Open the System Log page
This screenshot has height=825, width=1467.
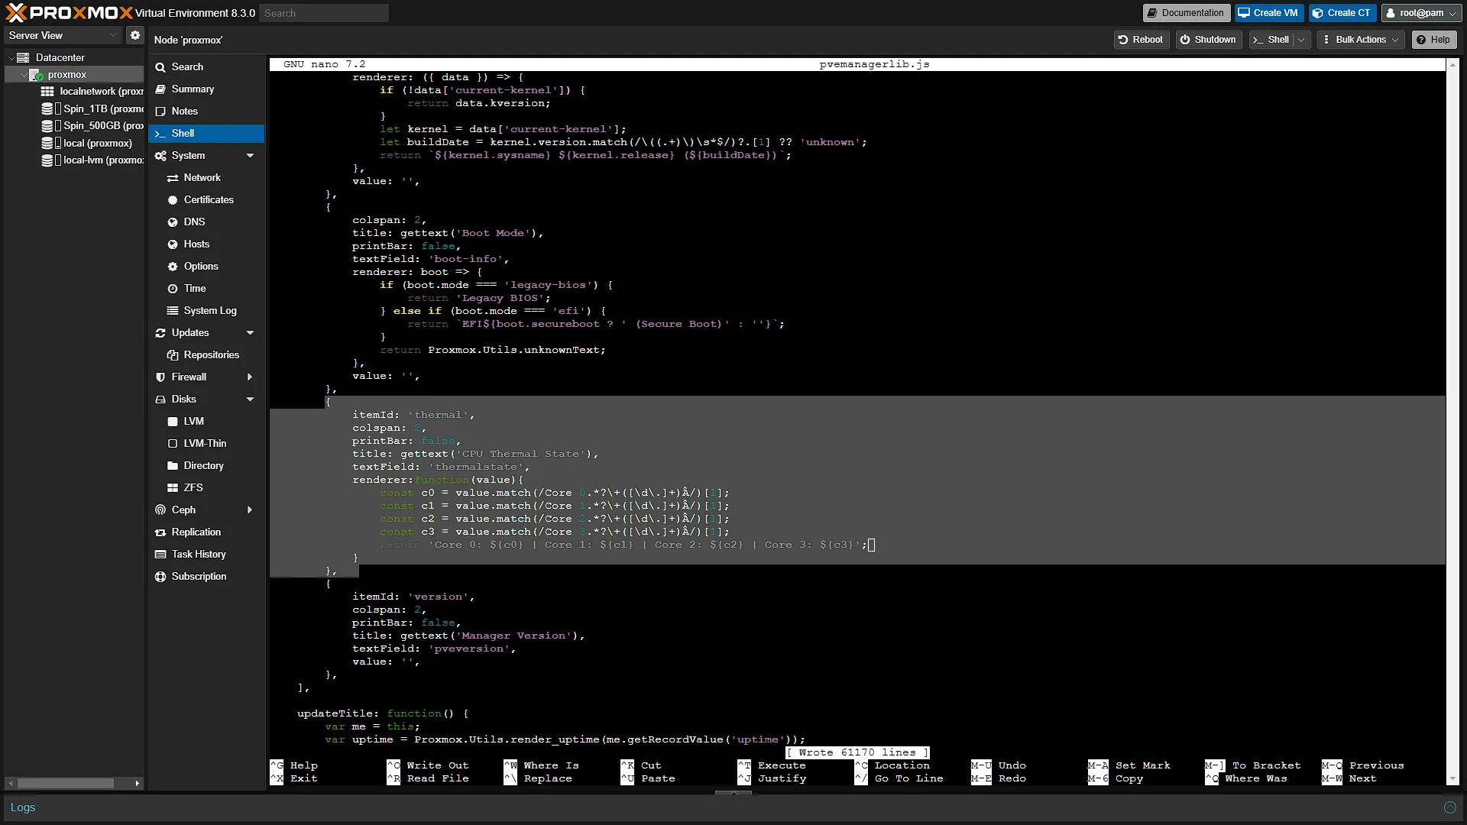206,311
